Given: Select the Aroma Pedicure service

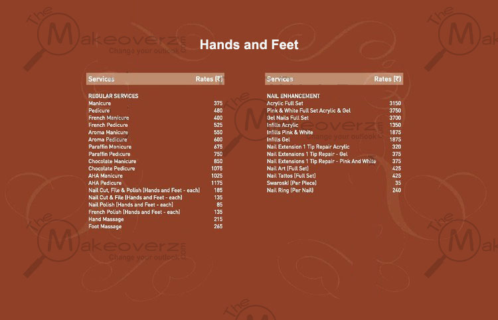Looking at the screenshot, I should pos(108,140).
